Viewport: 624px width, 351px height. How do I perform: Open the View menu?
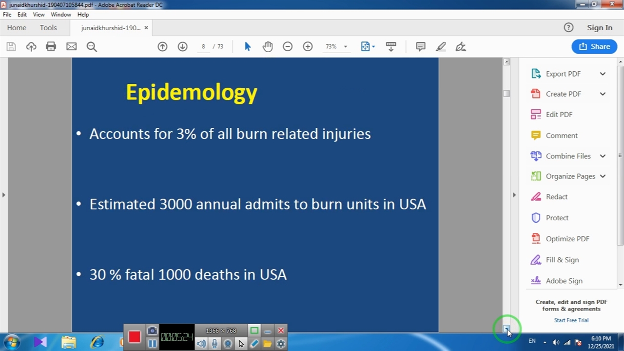pyautogui.click(x=39, y=15)
